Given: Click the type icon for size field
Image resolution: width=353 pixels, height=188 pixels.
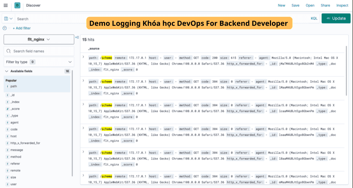Looking at the screenshot, I should [x=8, y=177].
